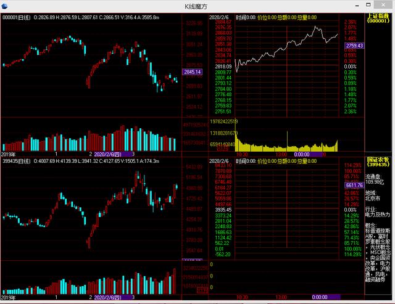
Task: Click the 2845.14 price marker on top chart
Action: (x=192, y=72)
